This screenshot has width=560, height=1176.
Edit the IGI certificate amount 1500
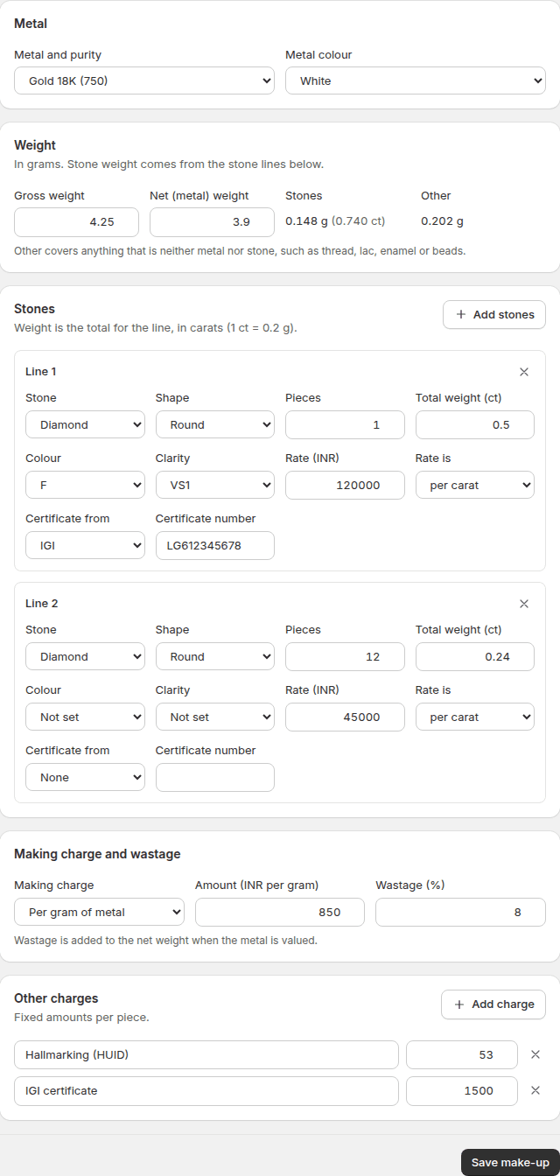coord(462,1090)
